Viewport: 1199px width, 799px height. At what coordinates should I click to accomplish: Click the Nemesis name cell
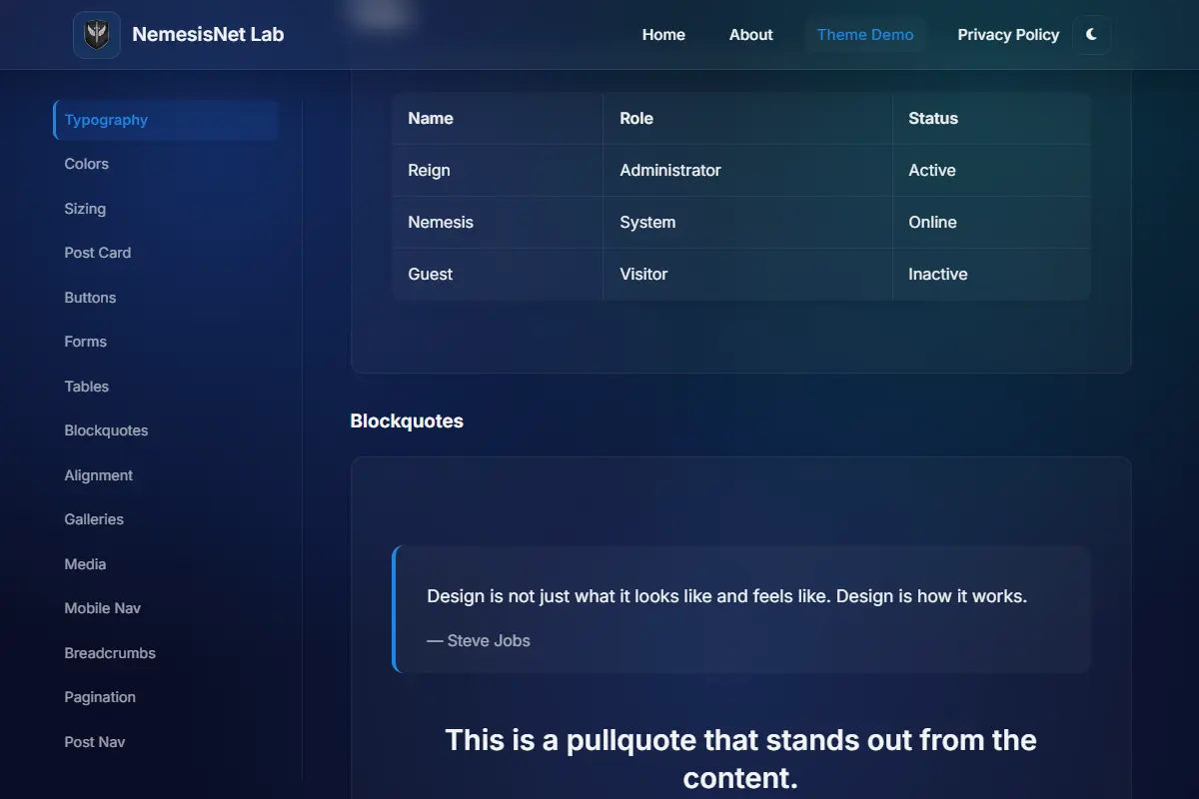click(x=498, y=222)
